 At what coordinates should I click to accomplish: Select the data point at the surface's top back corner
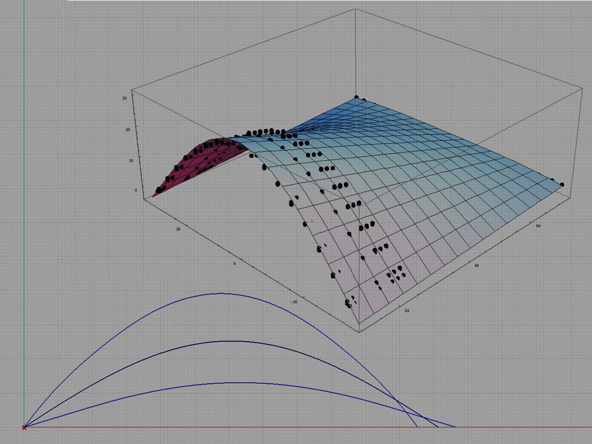coord(357,98)
